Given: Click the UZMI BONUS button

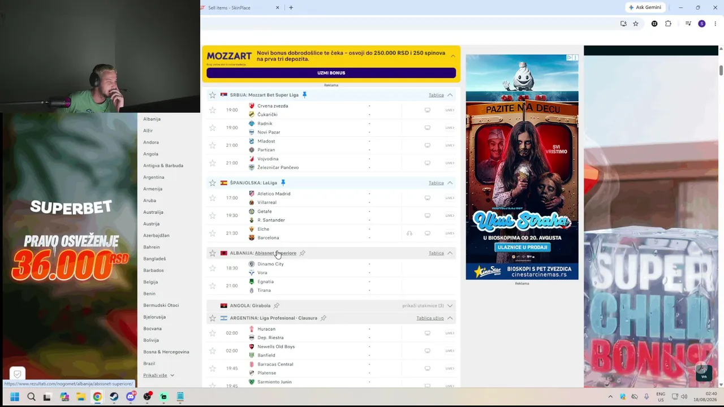Looking at the screenshot, I should click(x=331, y=73).
